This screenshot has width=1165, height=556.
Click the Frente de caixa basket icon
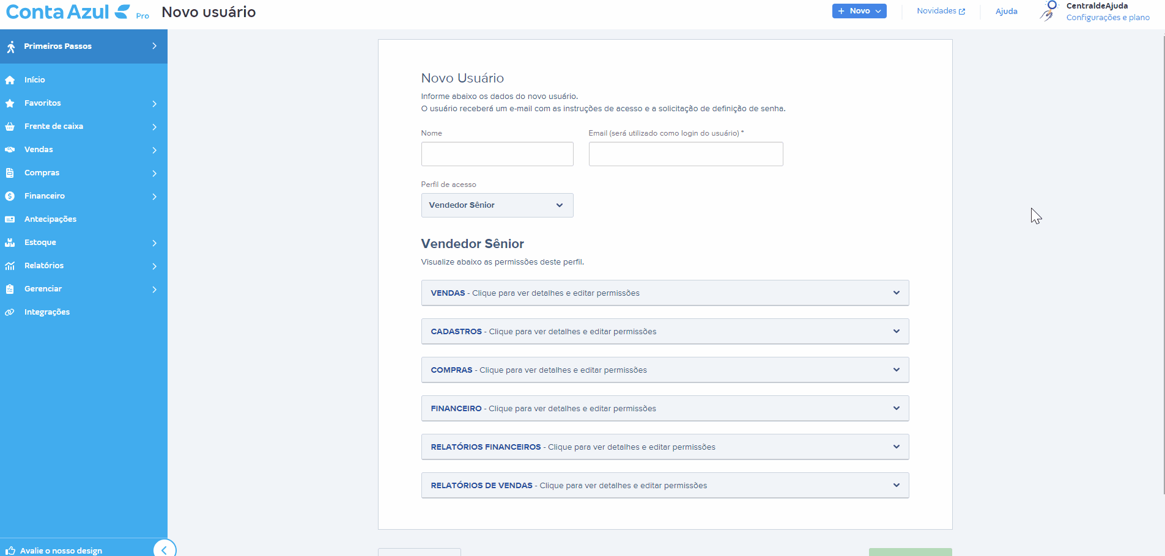tap(10, 126)
